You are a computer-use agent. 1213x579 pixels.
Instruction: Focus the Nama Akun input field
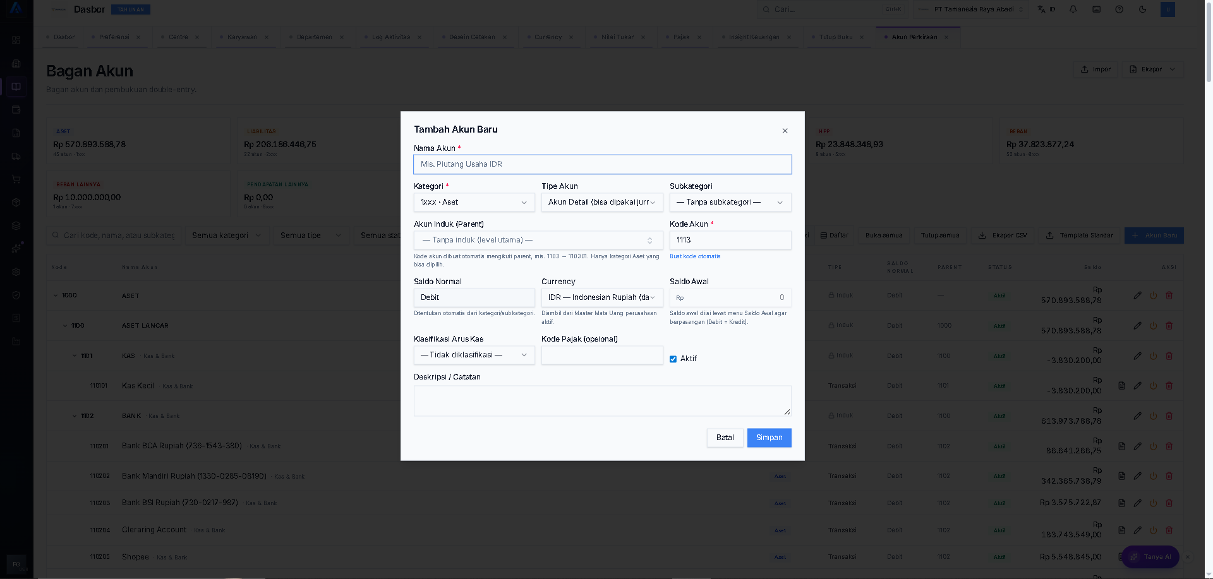point(602,164)
